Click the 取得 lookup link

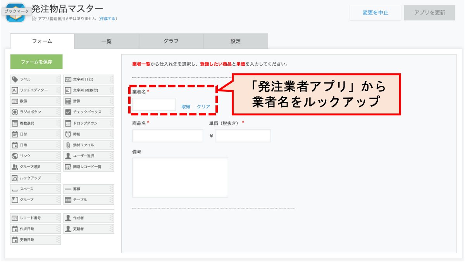click(x=186, y=107)
